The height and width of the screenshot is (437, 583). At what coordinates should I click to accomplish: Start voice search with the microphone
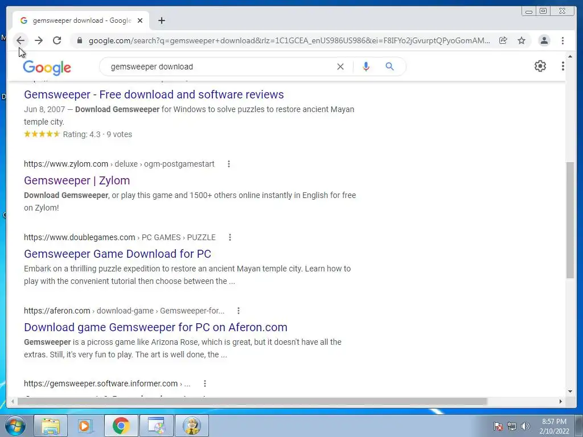click(x=366, y=67)
